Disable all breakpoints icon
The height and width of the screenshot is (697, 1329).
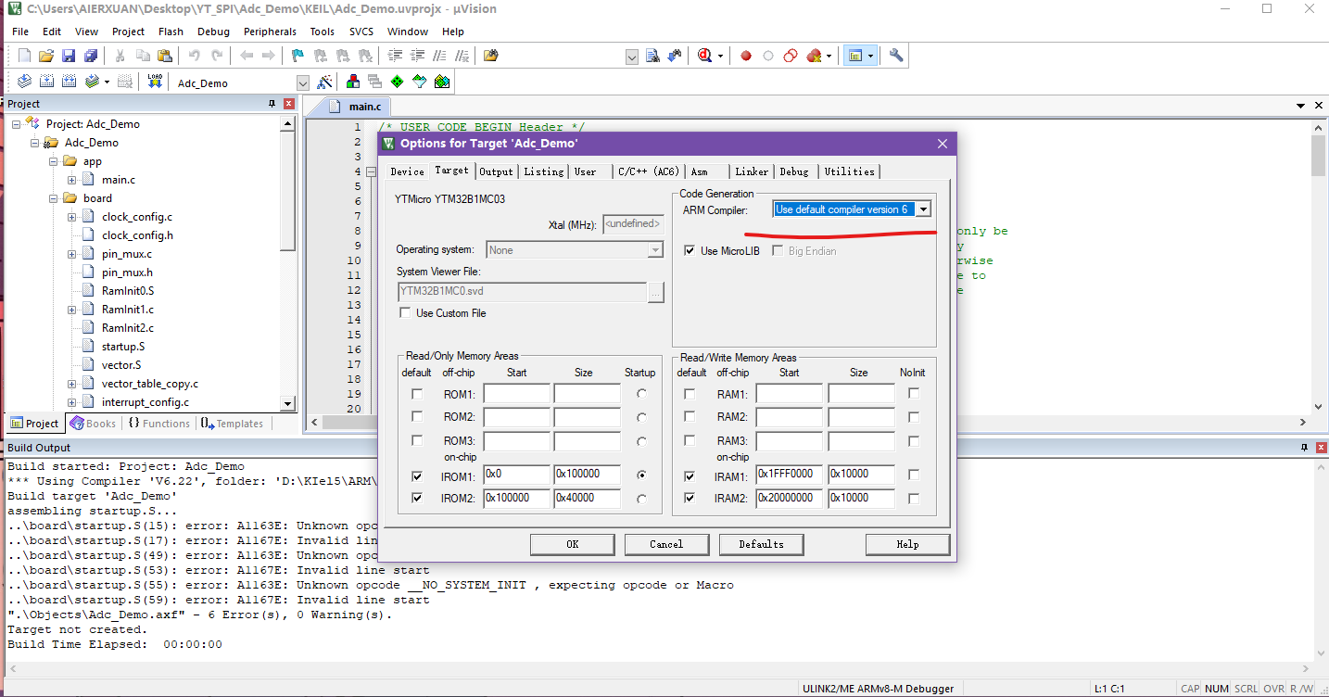(x=791, y=56)
